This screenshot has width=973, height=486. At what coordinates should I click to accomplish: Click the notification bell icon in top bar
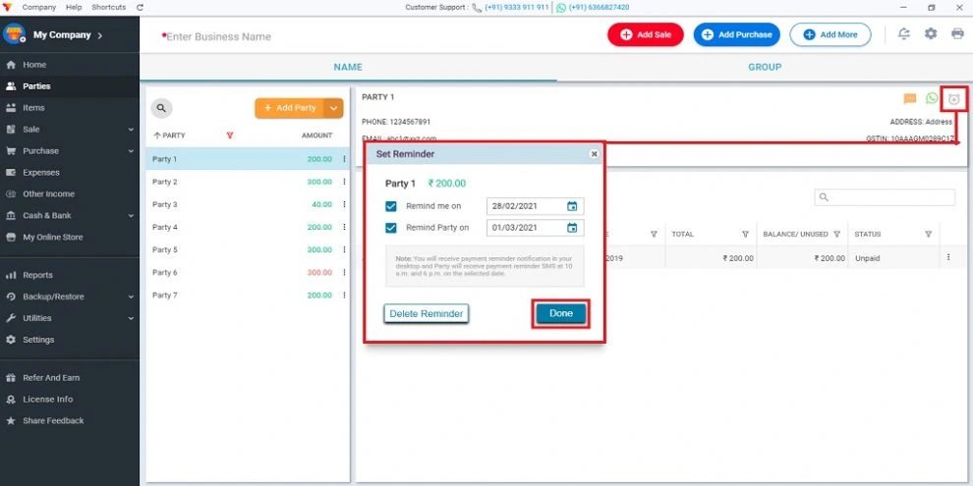point(904,34)
